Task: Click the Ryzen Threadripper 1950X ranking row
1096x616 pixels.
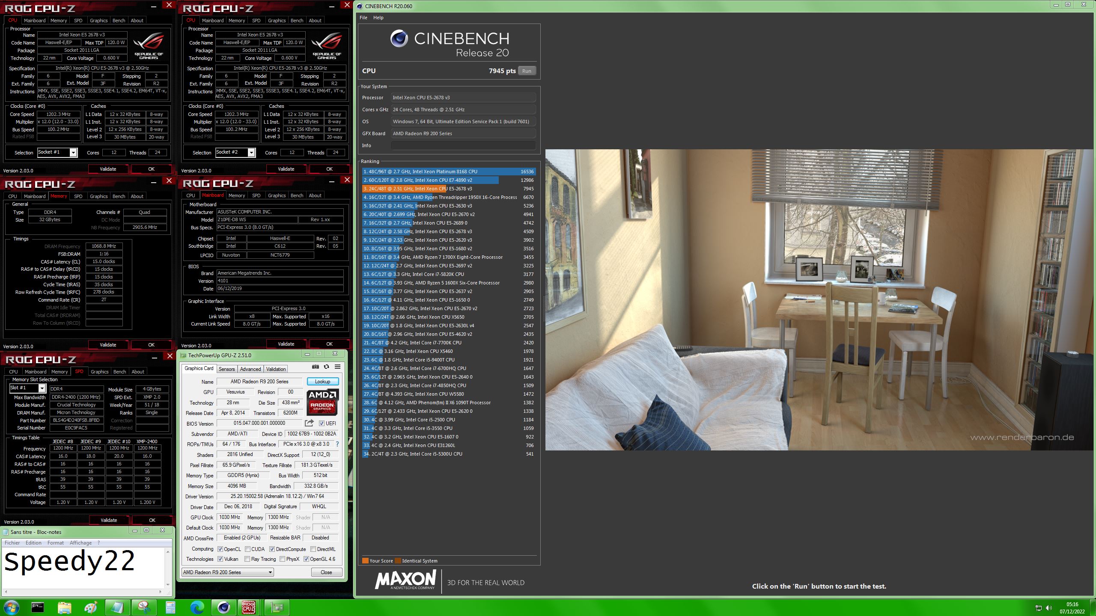Action: tap(449, 197)
